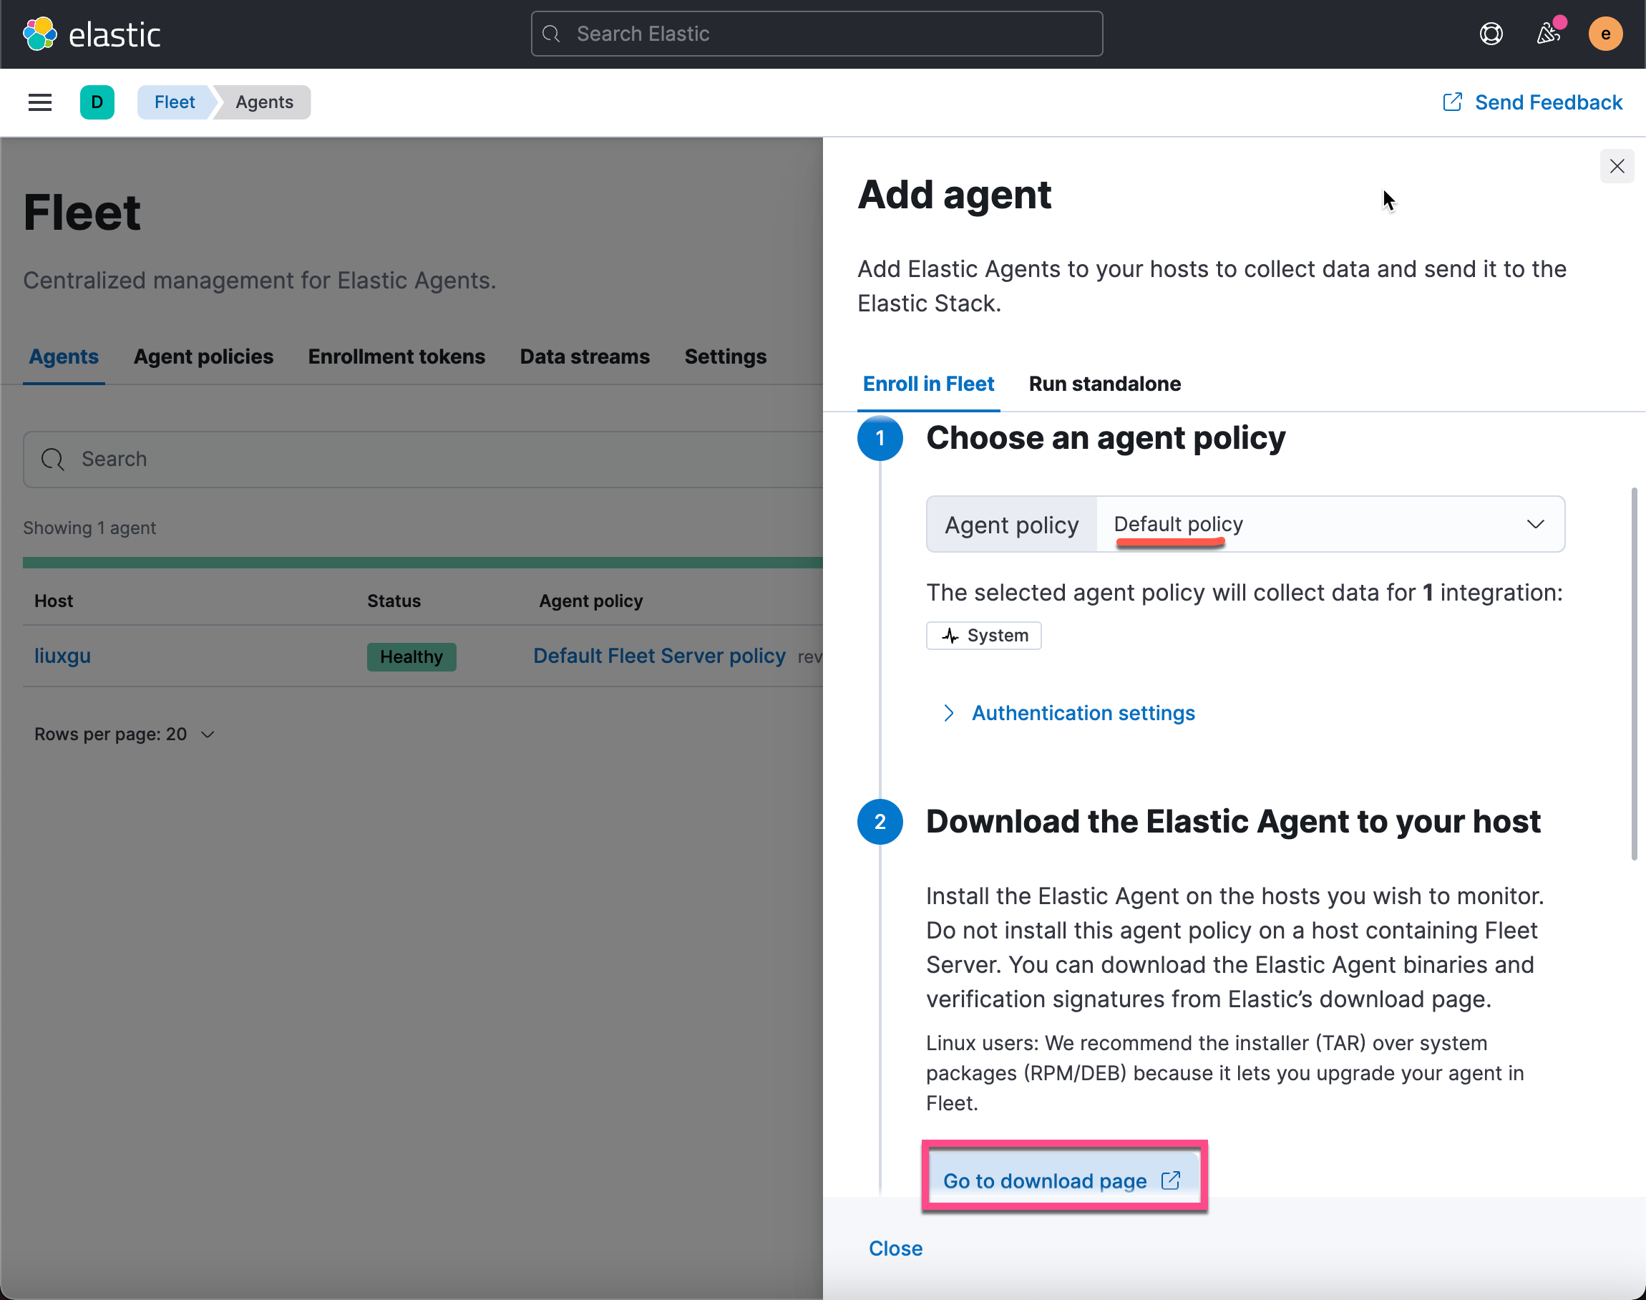Click the flyout vertical scrollbar
The width and height of the screenshot is (1646, 1300).
1633,674
